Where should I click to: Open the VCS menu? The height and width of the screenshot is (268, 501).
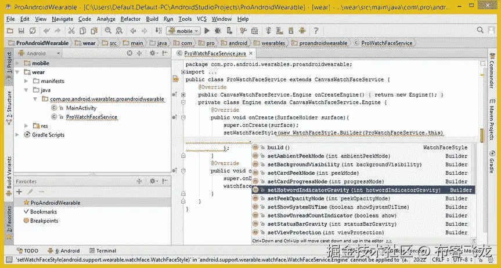[x=201, y=19]
